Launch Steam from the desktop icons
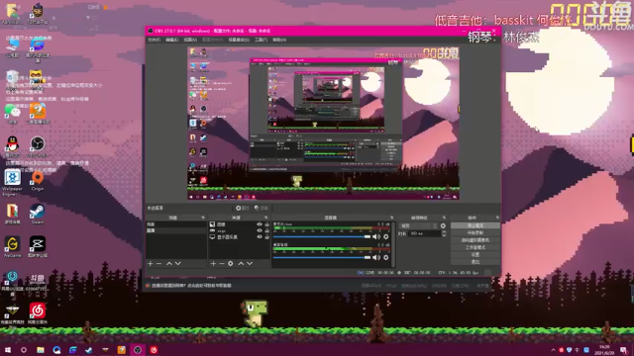The width and height of the screenshot is (634, 356). [x=38, y=214]
